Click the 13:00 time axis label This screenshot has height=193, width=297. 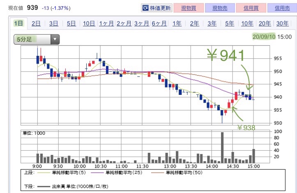(170, 166)
